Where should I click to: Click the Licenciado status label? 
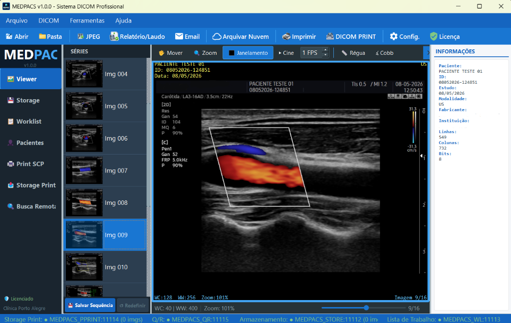coord(19,299)
